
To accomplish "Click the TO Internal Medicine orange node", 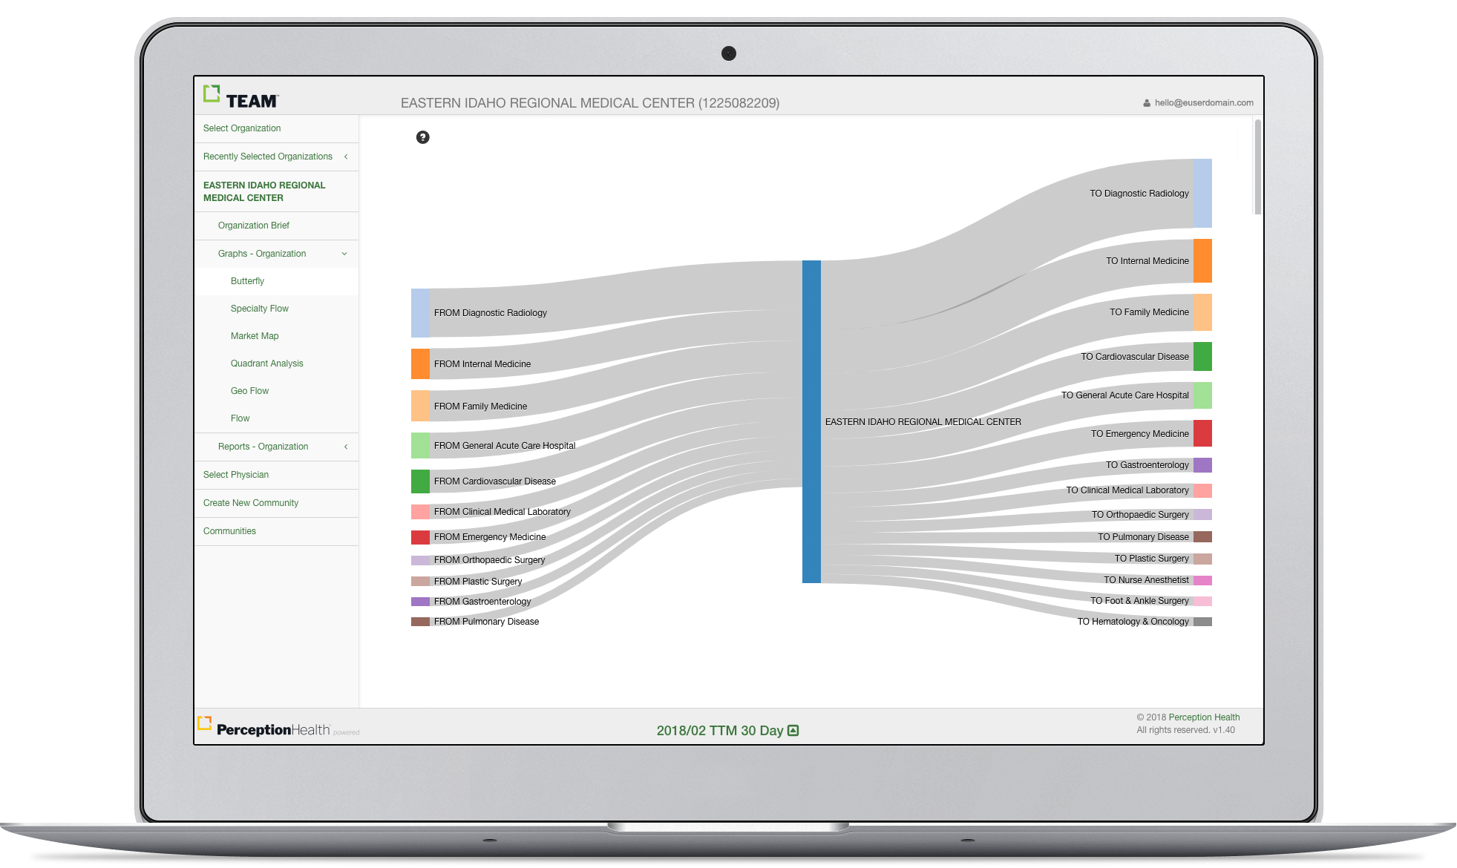I will point(1202,260).
